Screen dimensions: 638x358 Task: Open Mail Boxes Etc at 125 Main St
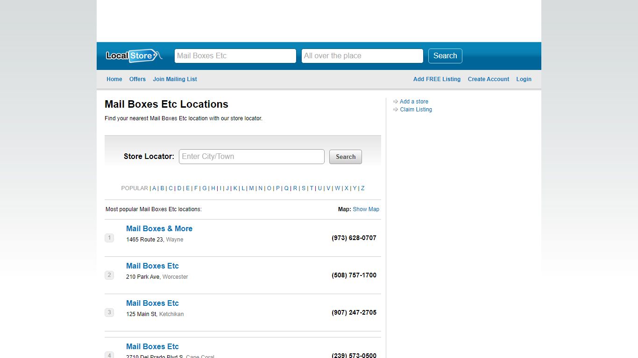[x=152, y=303]
